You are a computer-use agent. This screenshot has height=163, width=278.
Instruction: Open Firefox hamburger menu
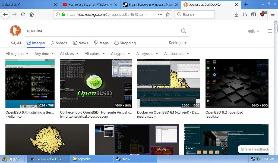click(273, 14)
